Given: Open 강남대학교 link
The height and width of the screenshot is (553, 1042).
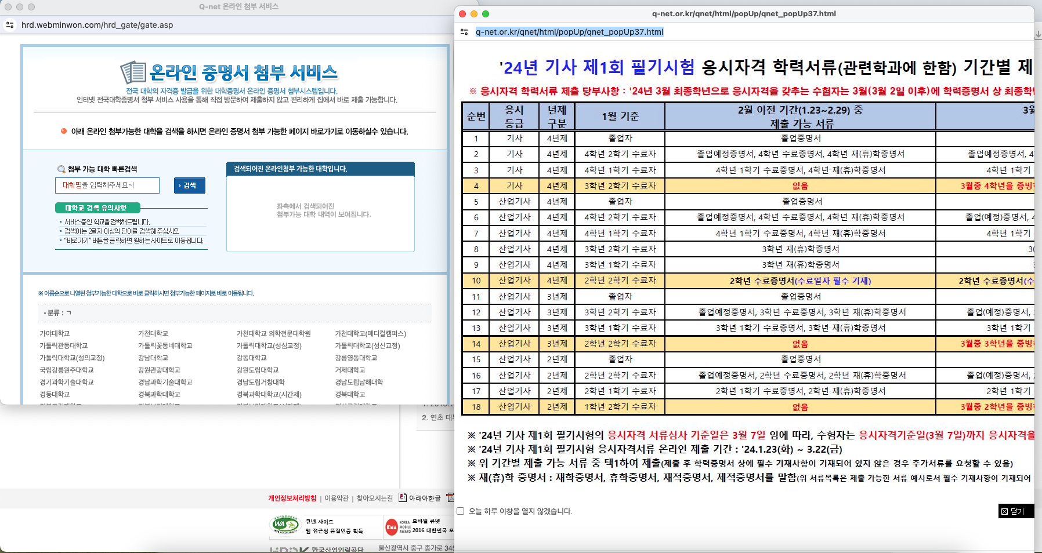Looking at the screenshot, I should (153, 358).
